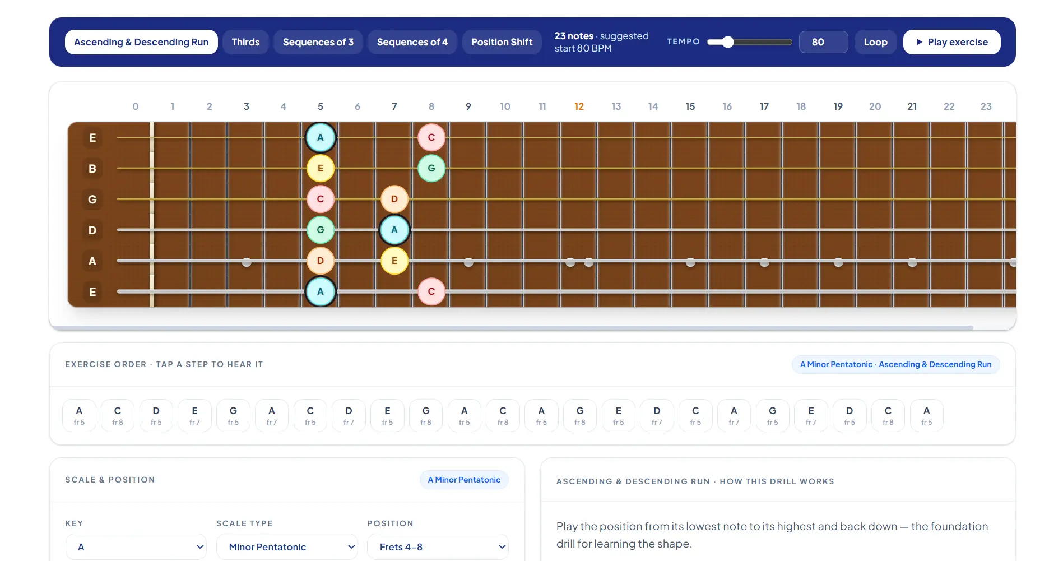Screen dimensions: 1063x561
Task: Click C note on high E string fret 8
Action: pyautogui.click(x=431, y=137)
